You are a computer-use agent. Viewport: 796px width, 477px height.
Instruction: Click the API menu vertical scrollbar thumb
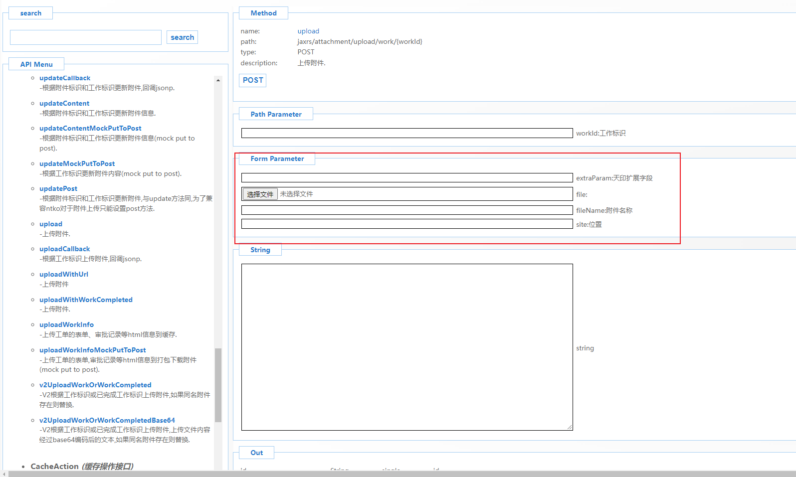(x=218, y=385)
